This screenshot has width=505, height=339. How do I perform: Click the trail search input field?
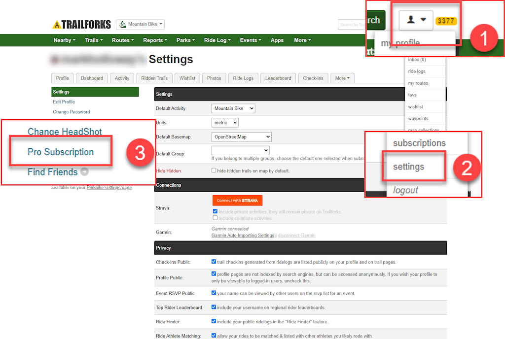352,25
